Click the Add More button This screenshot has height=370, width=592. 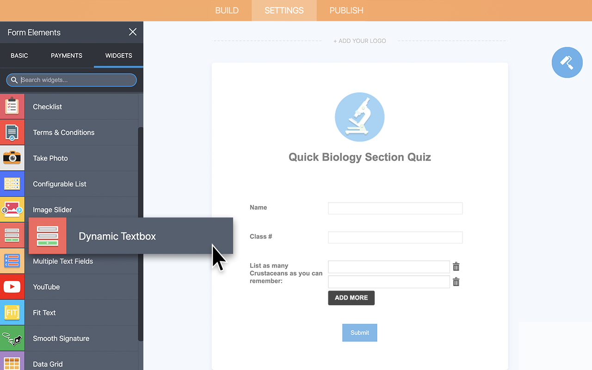(351, 298)
